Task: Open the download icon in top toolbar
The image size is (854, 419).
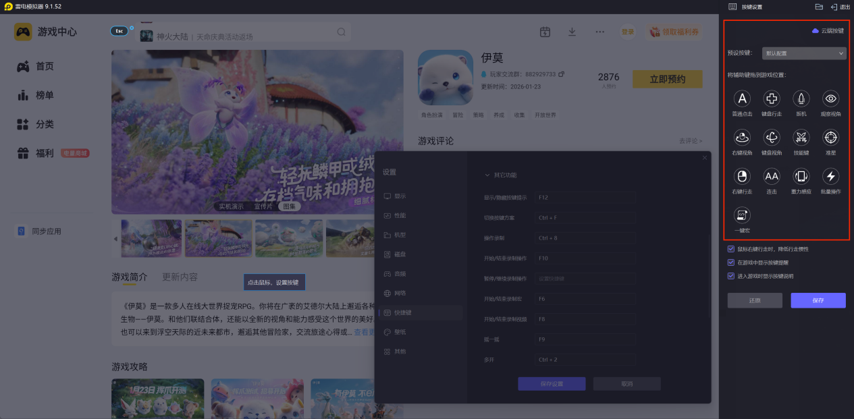Action: (572, 32)
